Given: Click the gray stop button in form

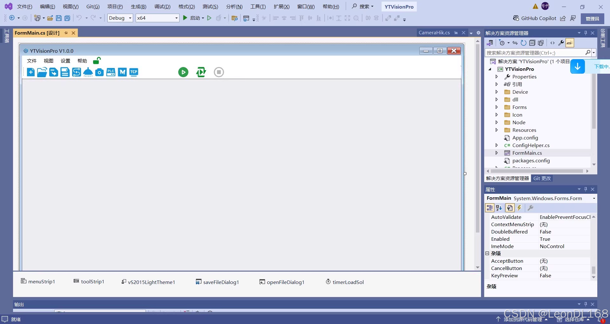Looking at the screenshot, I should [x=219, y=72].
